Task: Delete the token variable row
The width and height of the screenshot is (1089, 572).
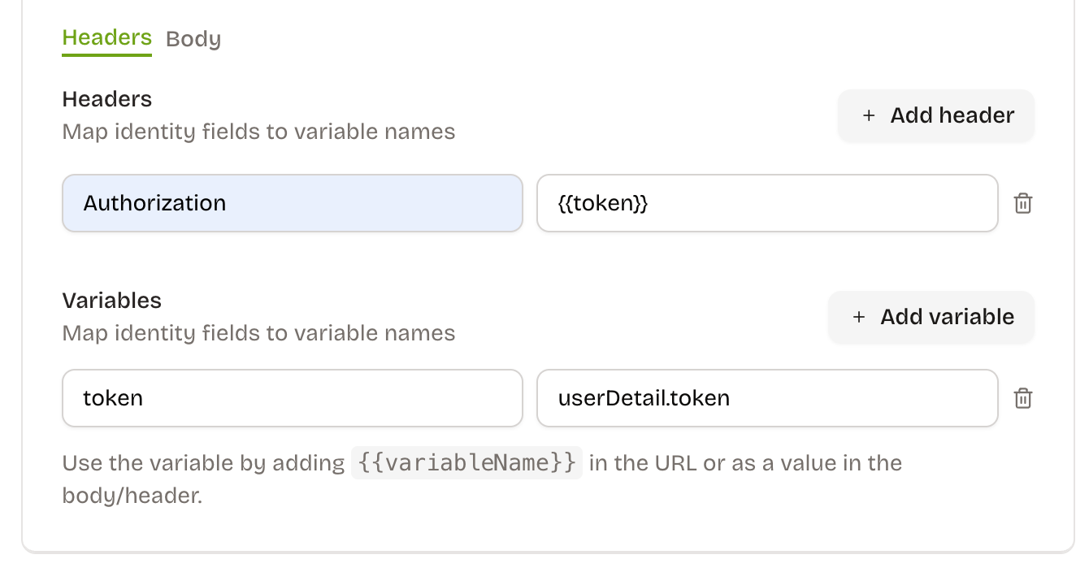Action: pos(1023,398)
